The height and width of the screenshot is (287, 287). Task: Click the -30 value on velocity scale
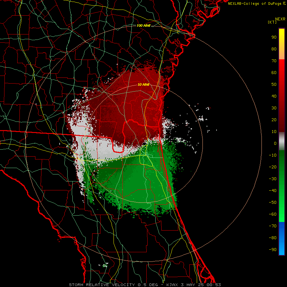(x=273, y=179)
